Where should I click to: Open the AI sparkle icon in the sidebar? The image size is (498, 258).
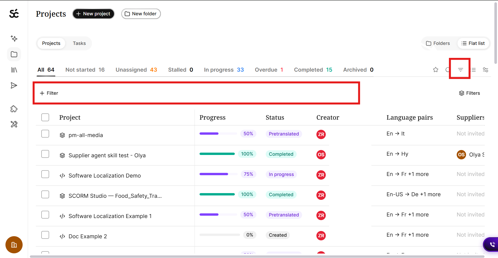14,39
